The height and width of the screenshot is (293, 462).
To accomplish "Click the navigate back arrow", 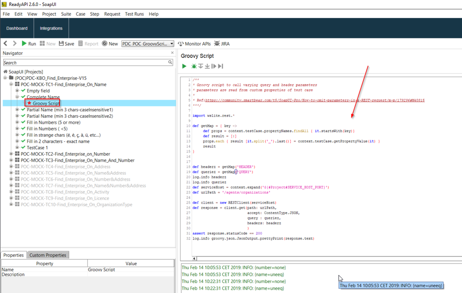I will click(x=6, y=43).
